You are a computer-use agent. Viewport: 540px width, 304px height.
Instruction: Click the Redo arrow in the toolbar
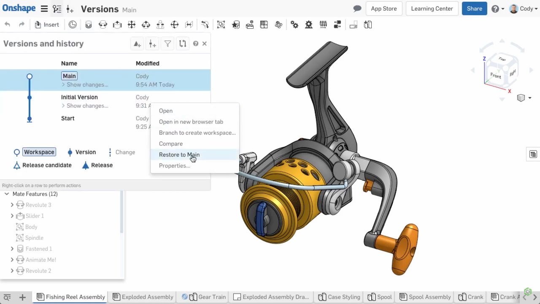coord(22,25)
